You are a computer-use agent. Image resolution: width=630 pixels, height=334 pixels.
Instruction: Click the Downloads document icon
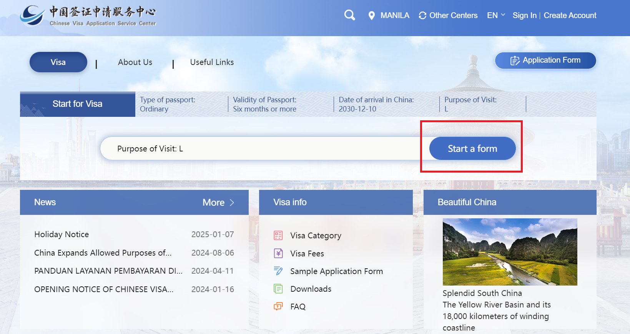(x=278, y=289)
